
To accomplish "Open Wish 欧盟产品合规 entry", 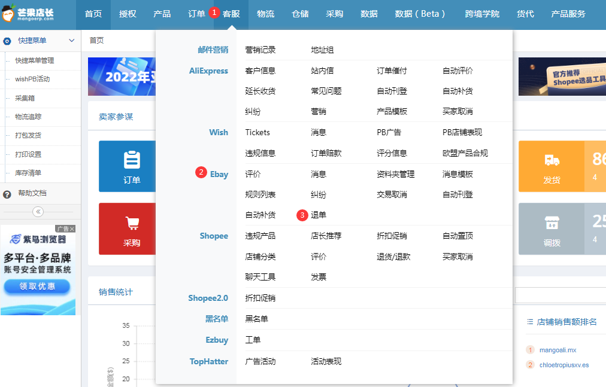I will [x=465, y=153].
